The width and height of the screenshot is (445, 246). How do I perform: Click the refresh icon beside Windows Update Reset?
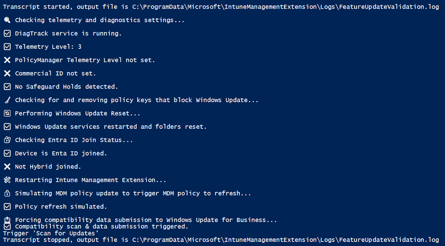click(7, 113)
